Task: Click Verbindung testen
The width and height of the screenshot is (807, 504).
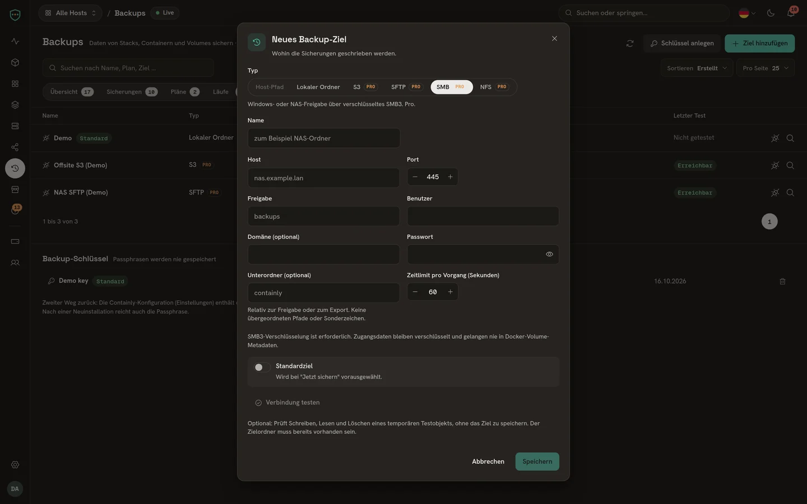Action: 287,403
